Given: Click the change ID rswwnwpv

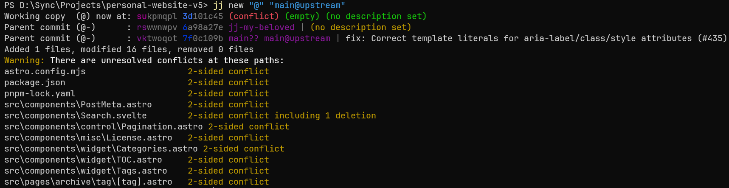Looking at the screenshot, I should pyautogui.click(x=157, y=27).
